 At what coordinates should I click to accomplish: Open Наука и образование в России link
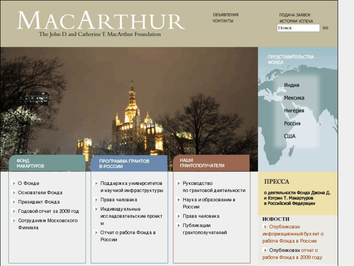click(209, 203)
